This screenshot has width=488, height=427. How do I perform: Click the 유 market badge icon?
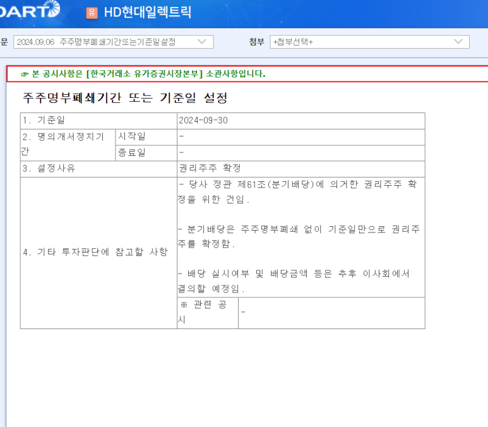(x=92, y=13)
